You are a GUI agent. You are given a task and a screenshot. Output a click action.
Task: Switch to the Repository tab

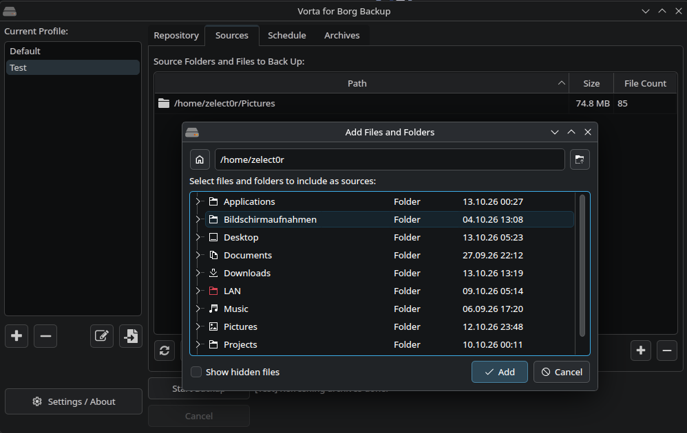pos(176,36)
